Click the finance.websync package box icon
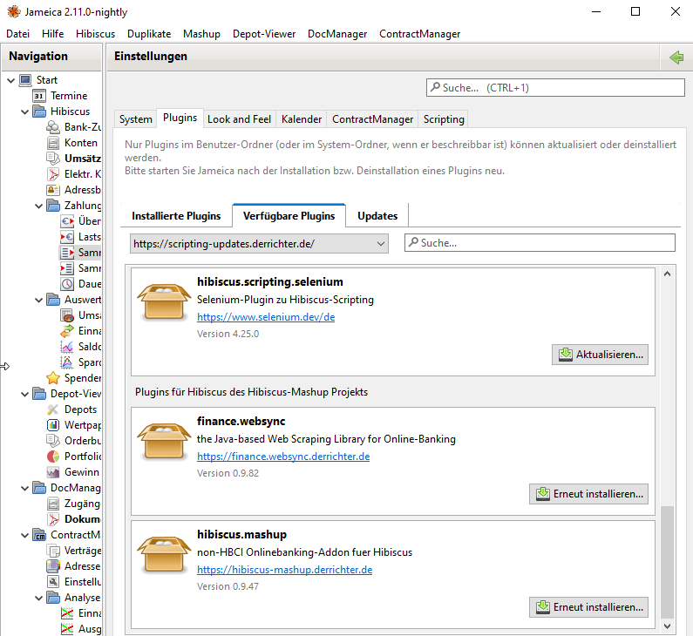This screenshot has height=636, width=693. point(164,441)
